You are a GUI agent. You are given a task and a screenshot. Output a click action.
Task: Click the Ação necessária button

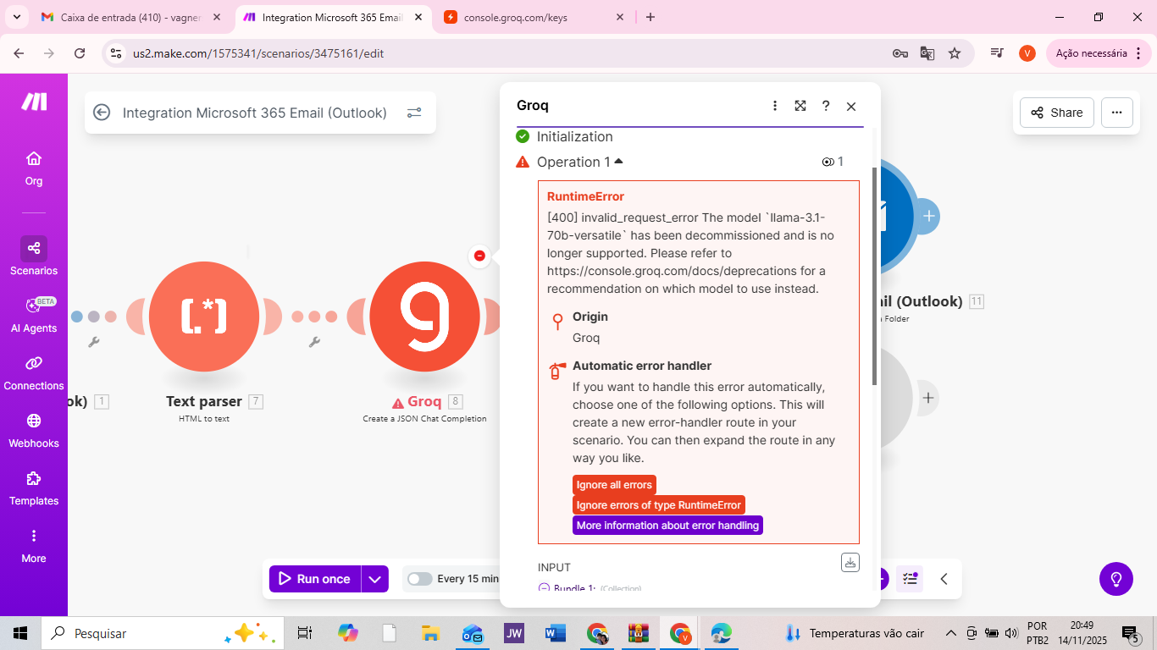(1099, 53)
